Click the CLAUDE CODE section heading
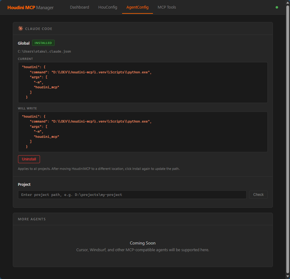 tap(39, 29)
